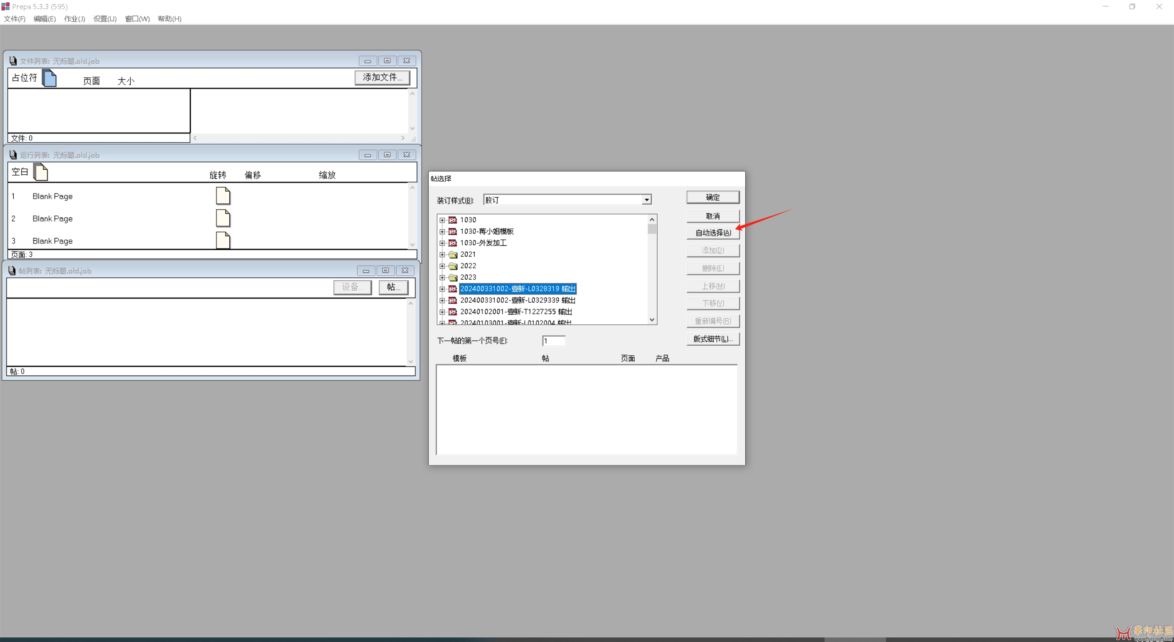Restore down the Preps main window
The height and width of the screenshot is (642, 1174).
[x=1132, y=6]
